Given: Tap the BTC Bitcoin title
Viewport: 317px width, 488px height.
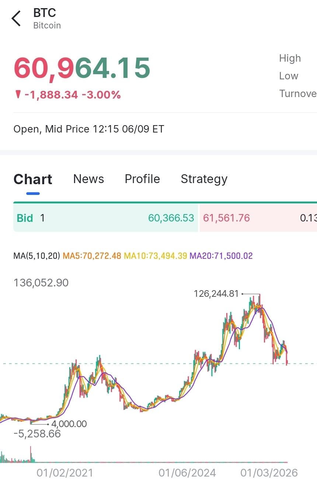Looking at the screenshot, I should pos(47,18).
